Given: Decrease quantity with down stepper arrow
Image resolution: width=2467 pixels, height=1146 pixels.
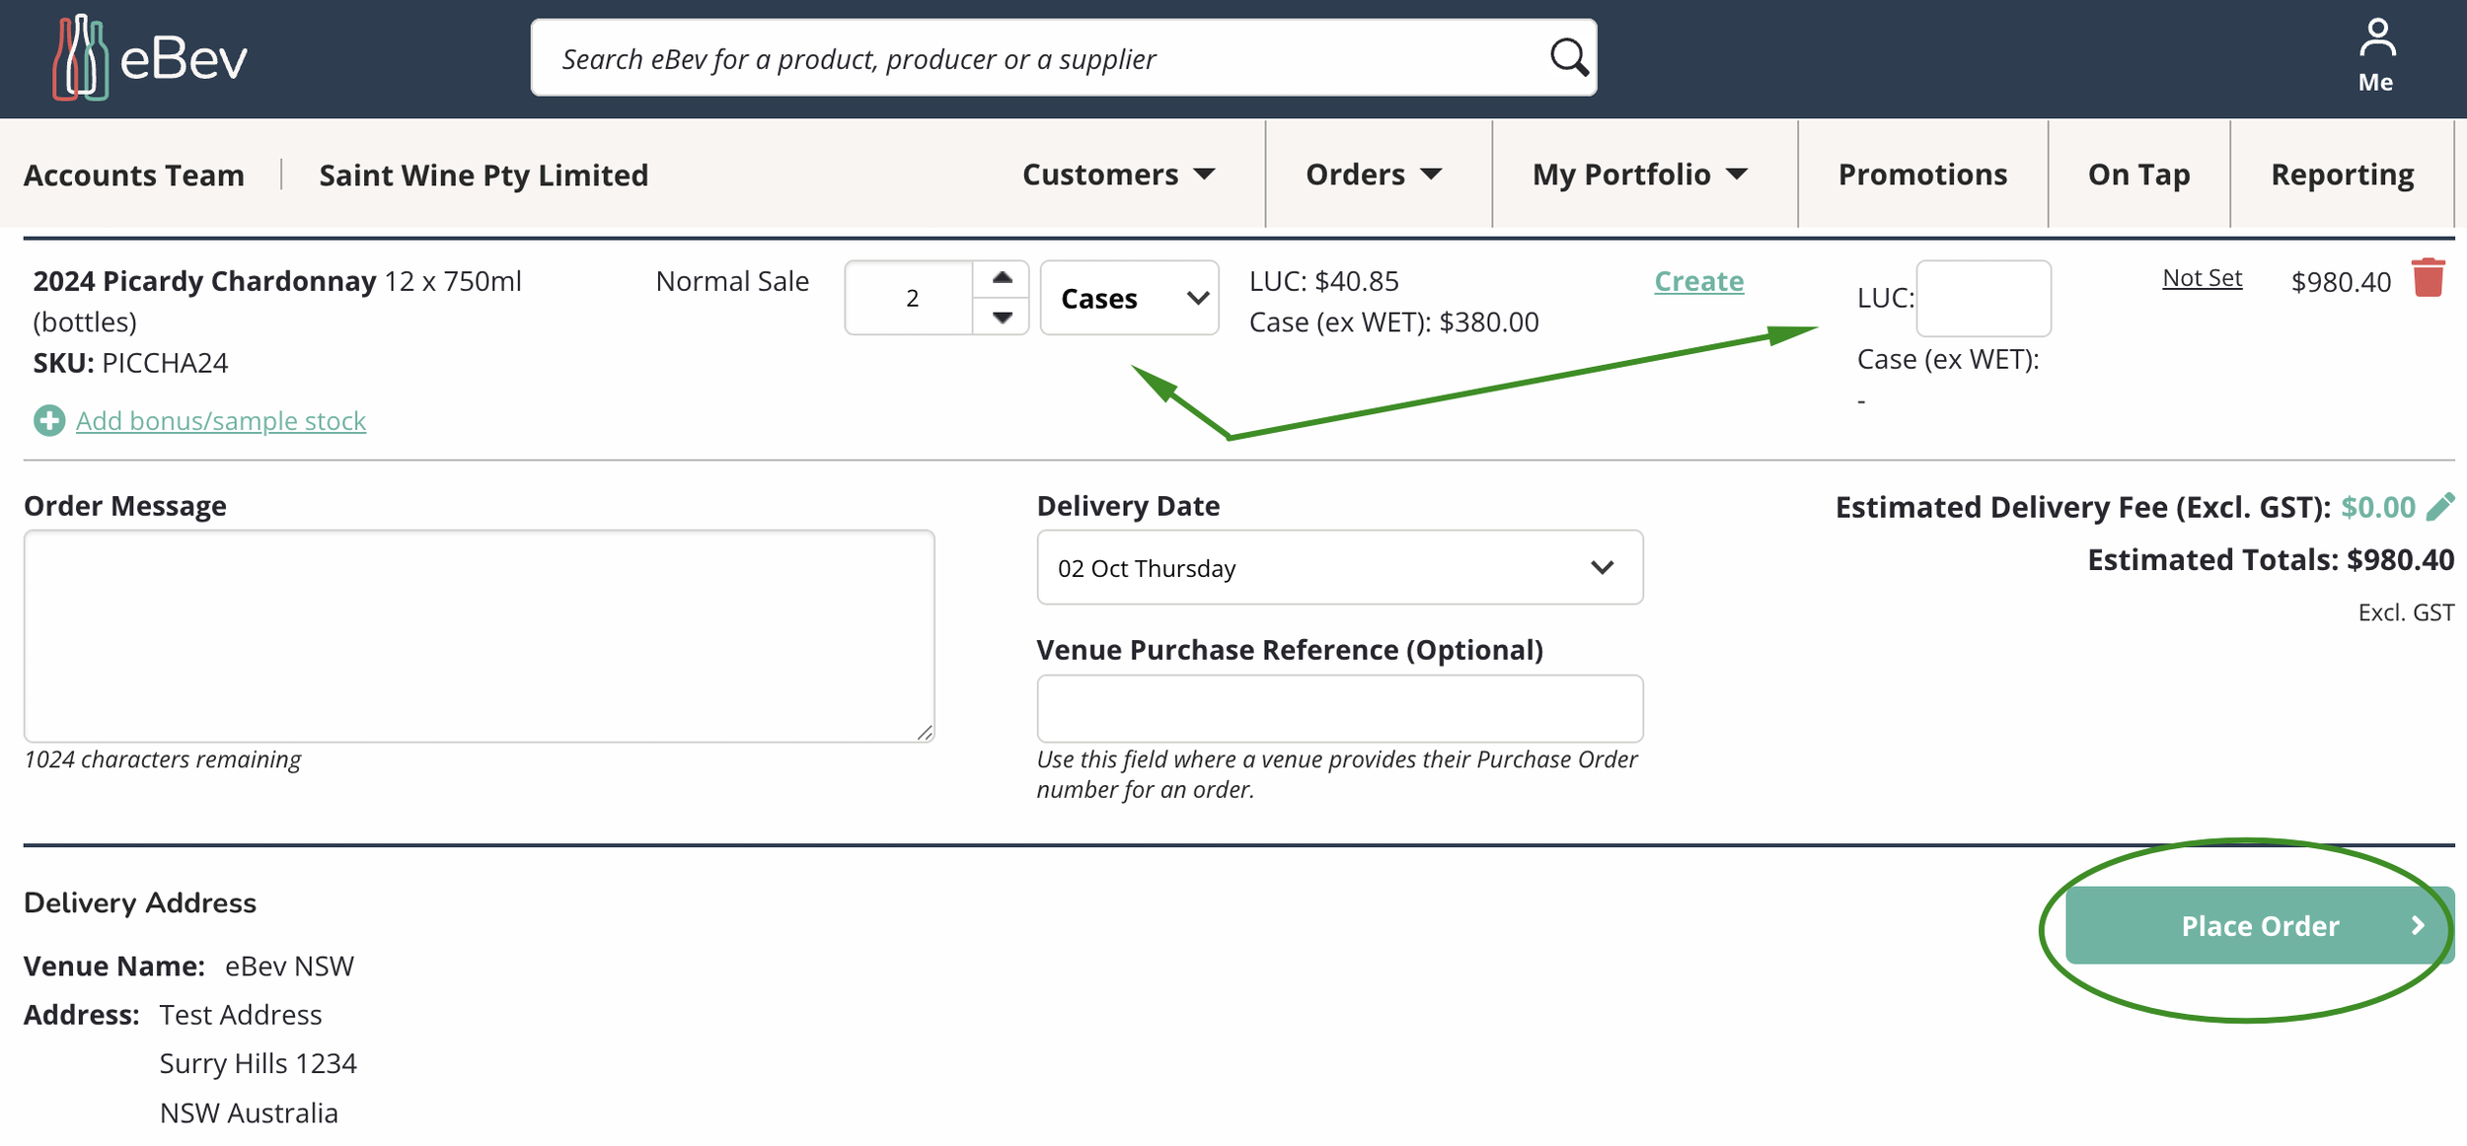Looking at the screenshot, I should (1002, 318).
